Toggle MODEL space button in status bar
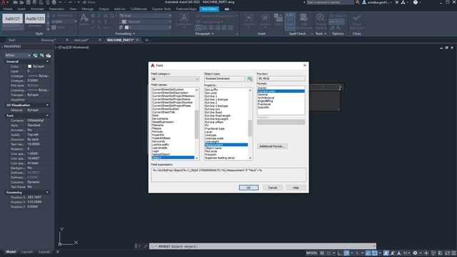 click(x=311, y=253)
